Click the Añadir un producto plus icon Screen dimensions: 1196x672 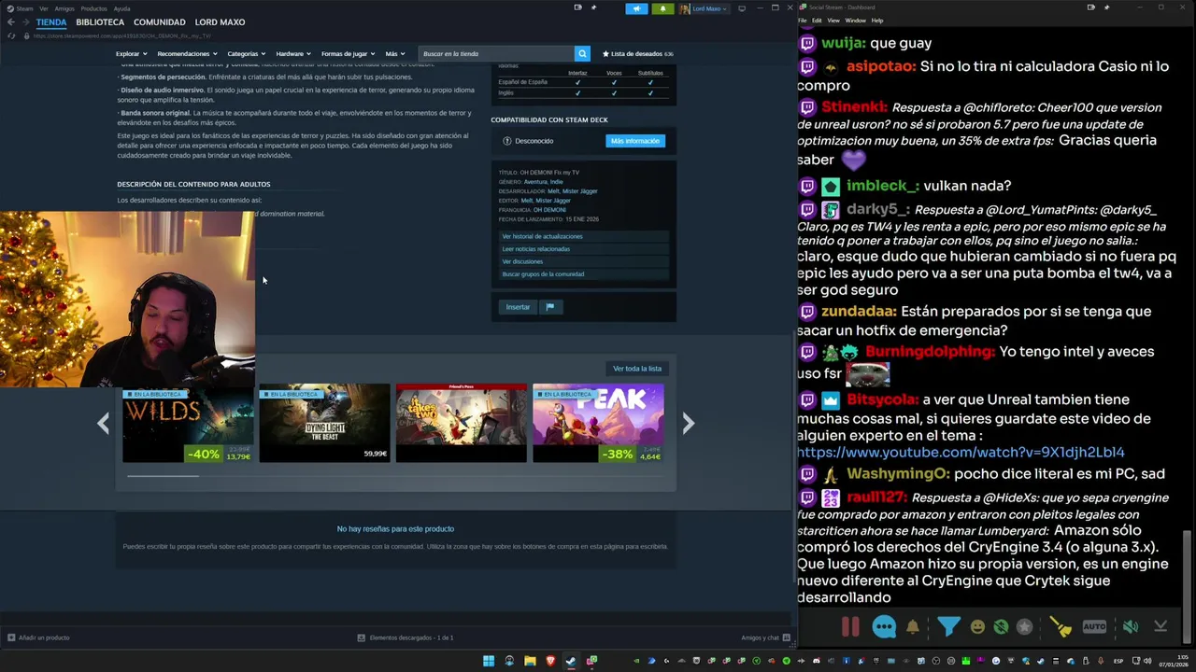[11, 637]
